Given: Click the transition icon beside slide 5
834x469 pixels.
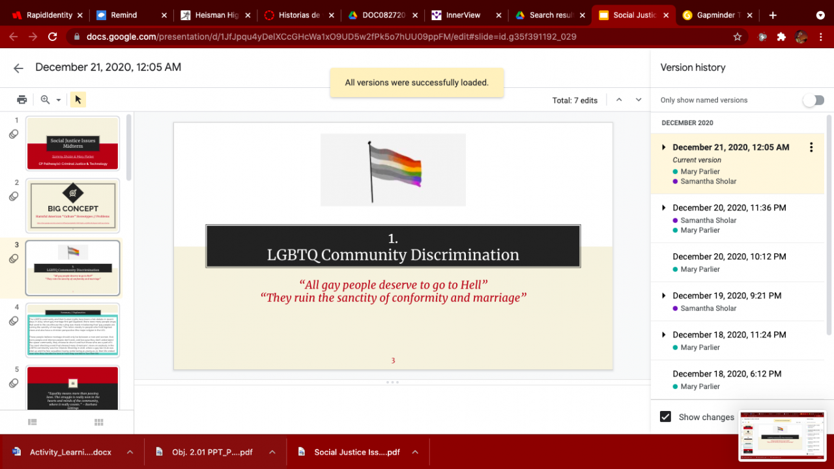Looking at the screenshot, I should coord(13,383).
